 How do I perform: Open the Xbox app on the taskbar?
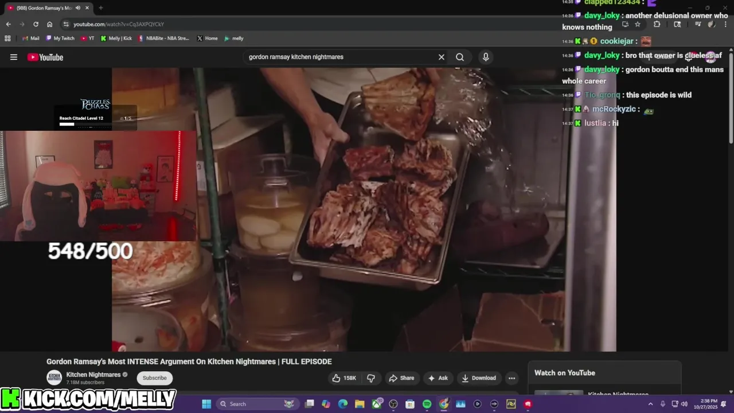click(x=377, y=404)
